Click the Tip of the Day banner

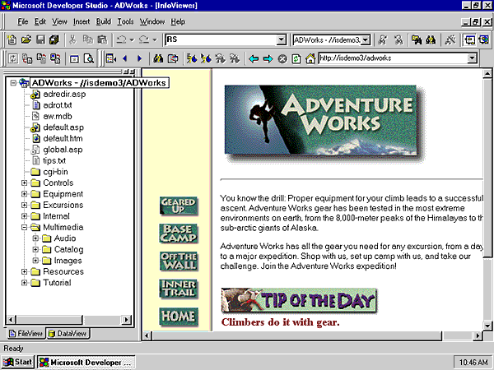coord(300,300)
